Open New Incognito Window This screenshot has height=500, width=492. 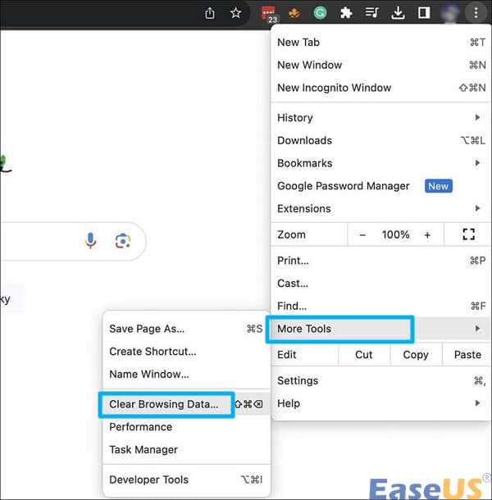coord(334,88)
